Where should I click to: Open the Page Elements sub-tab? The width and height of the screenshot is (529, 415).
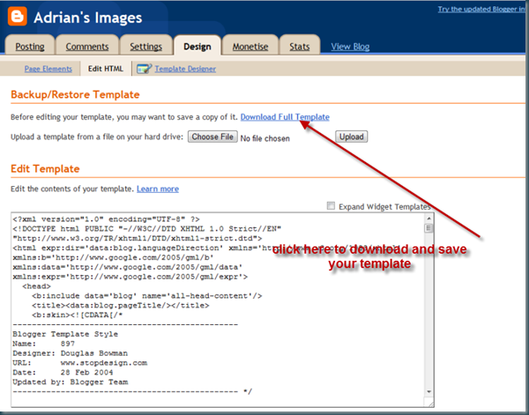point(48,69)
